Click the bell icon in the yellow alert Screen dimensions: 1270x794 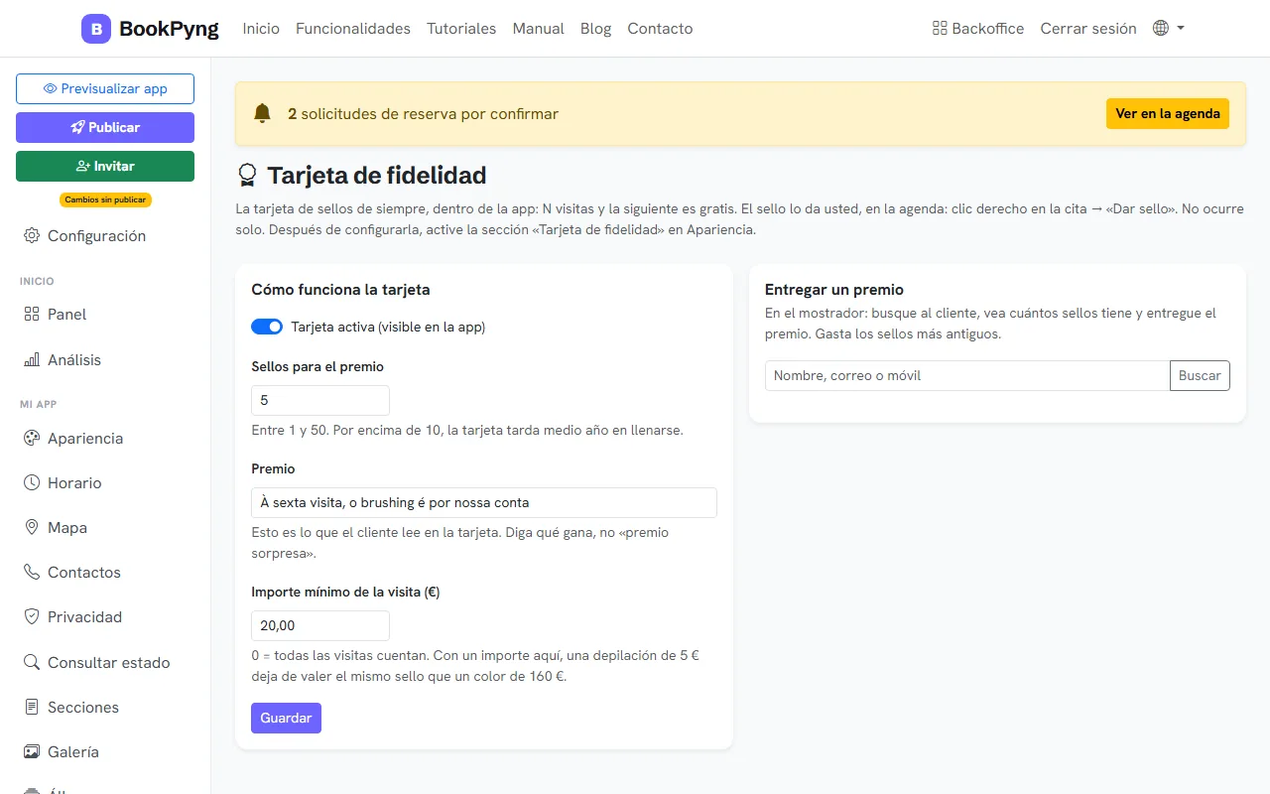tap(262, 113)
